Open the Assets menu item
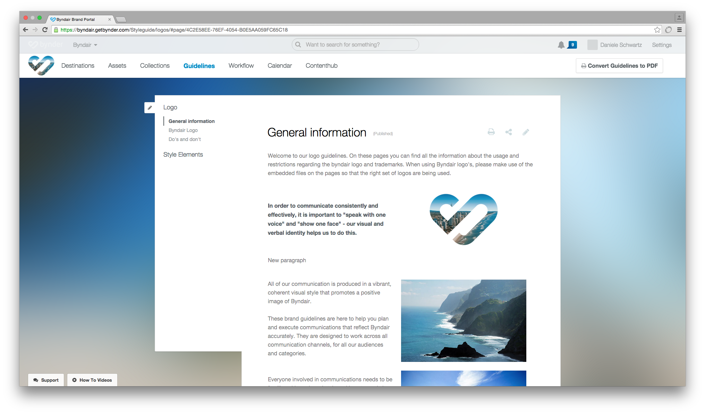Image resolution: width=705 pixels, height=414 pixels. [117, 66]
